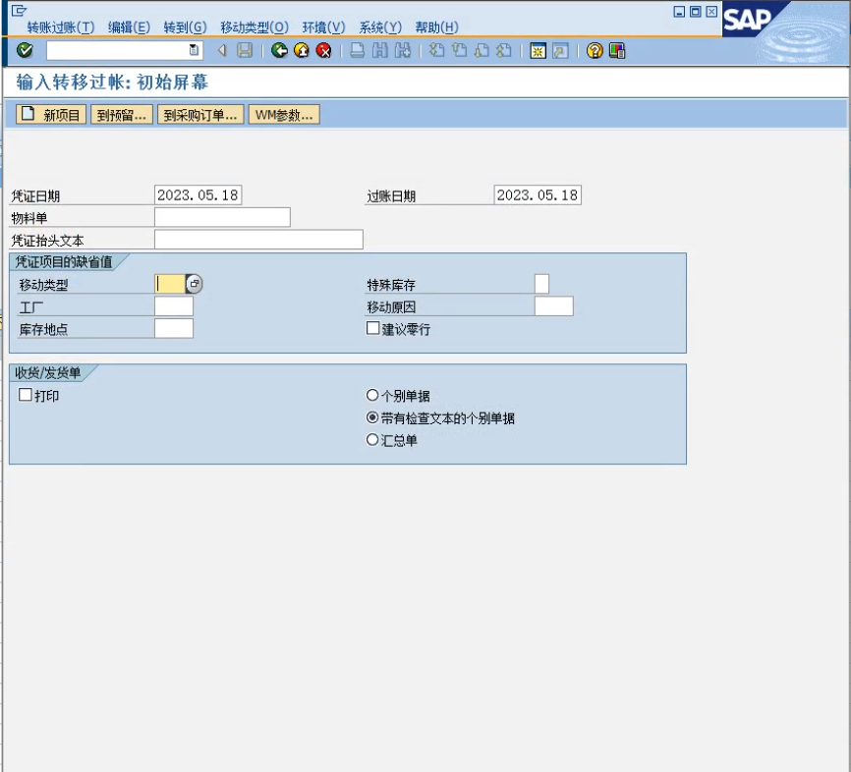The width and height of the screenshot is (851, 772).
Task: Click the Save diskette icon
Action: (x=245, y=50)
